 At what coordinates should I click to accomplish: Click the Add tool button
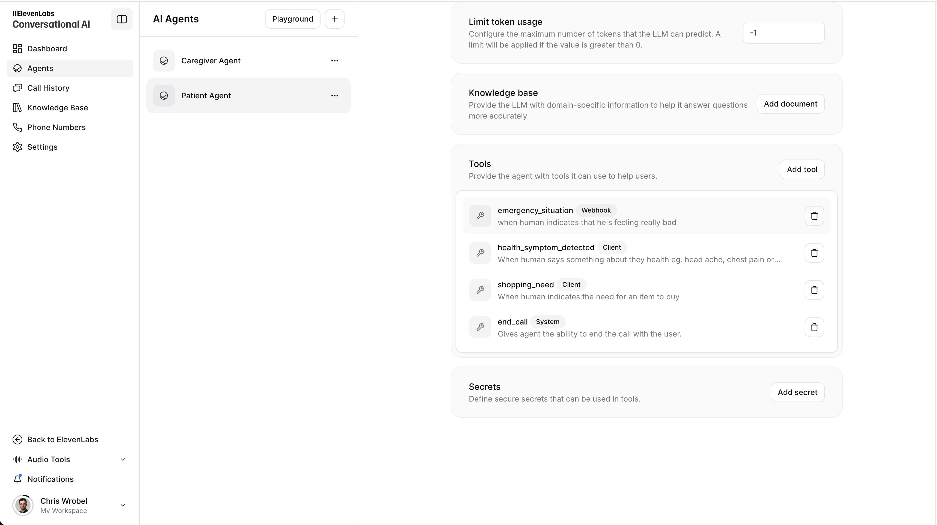tap(802, 170)
